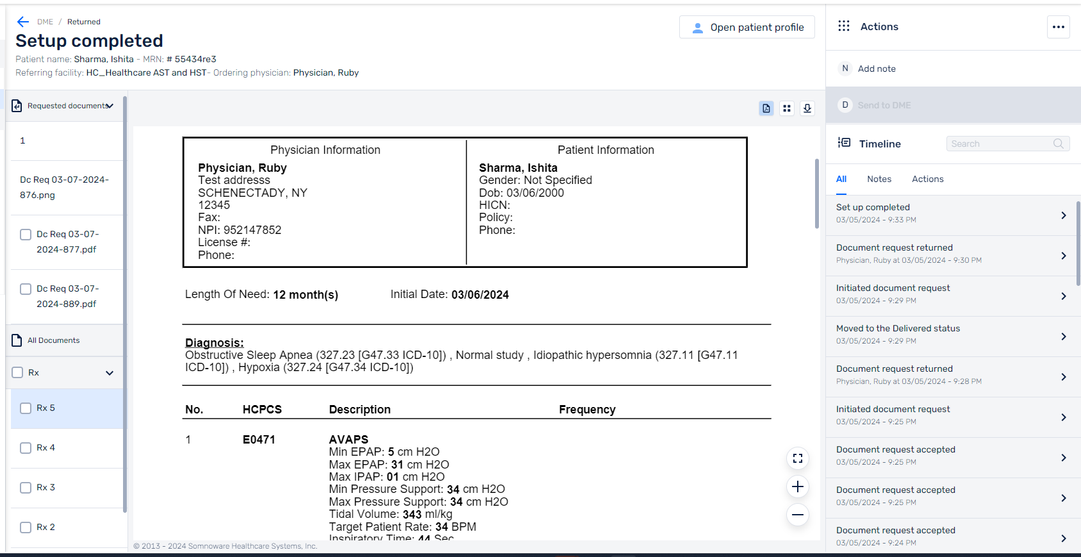Tick the Rx 4 checkbox

tap(26, 448)
